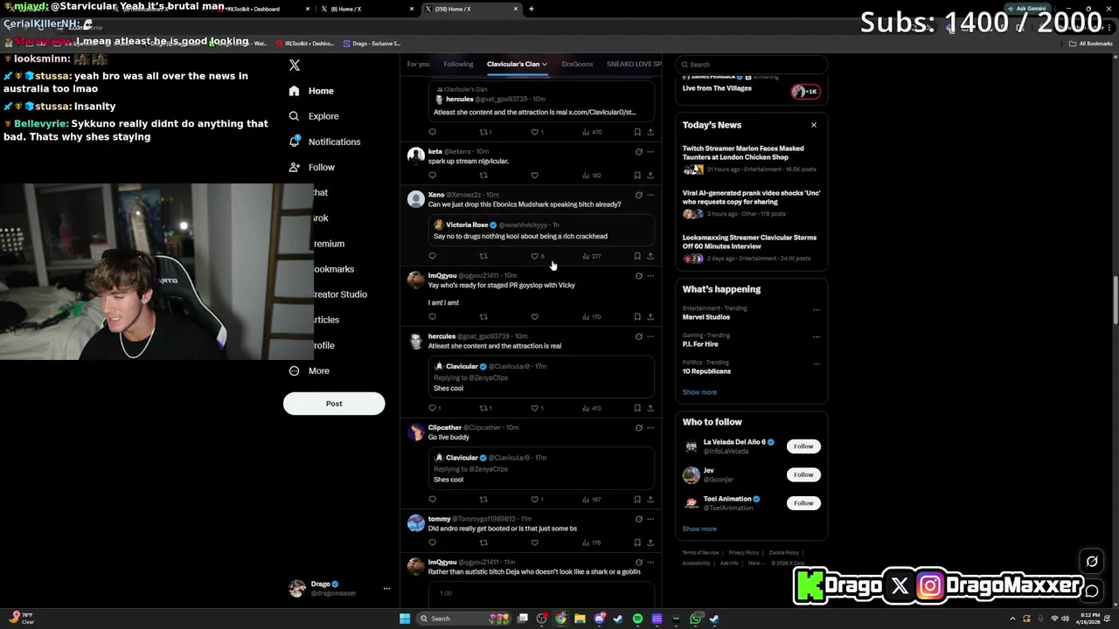Open more options on ImQgyou's goyslop post
The height and width of the screenshot is (629, 1119).
(650, 276)
